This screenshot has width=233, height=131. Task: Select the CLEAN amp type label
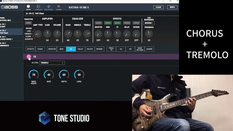[28, 36]
